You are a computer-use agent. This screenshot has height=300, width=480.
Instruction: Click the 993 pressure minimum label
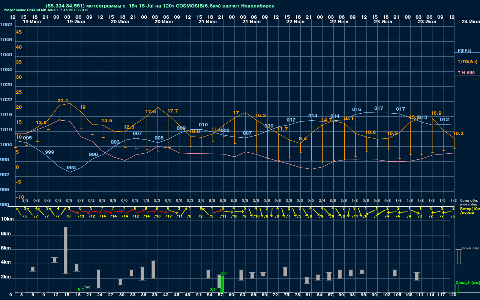[x=71, y=168]
